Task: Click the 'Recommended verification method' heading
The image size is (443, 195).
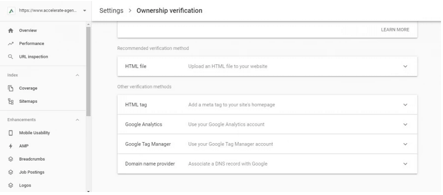Action: (153, 48)
